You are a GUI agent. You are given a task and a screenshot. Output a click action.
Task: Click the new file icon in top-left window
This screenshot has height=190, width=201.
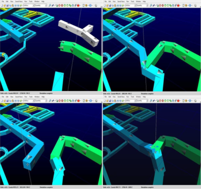(x=2, y=5)
